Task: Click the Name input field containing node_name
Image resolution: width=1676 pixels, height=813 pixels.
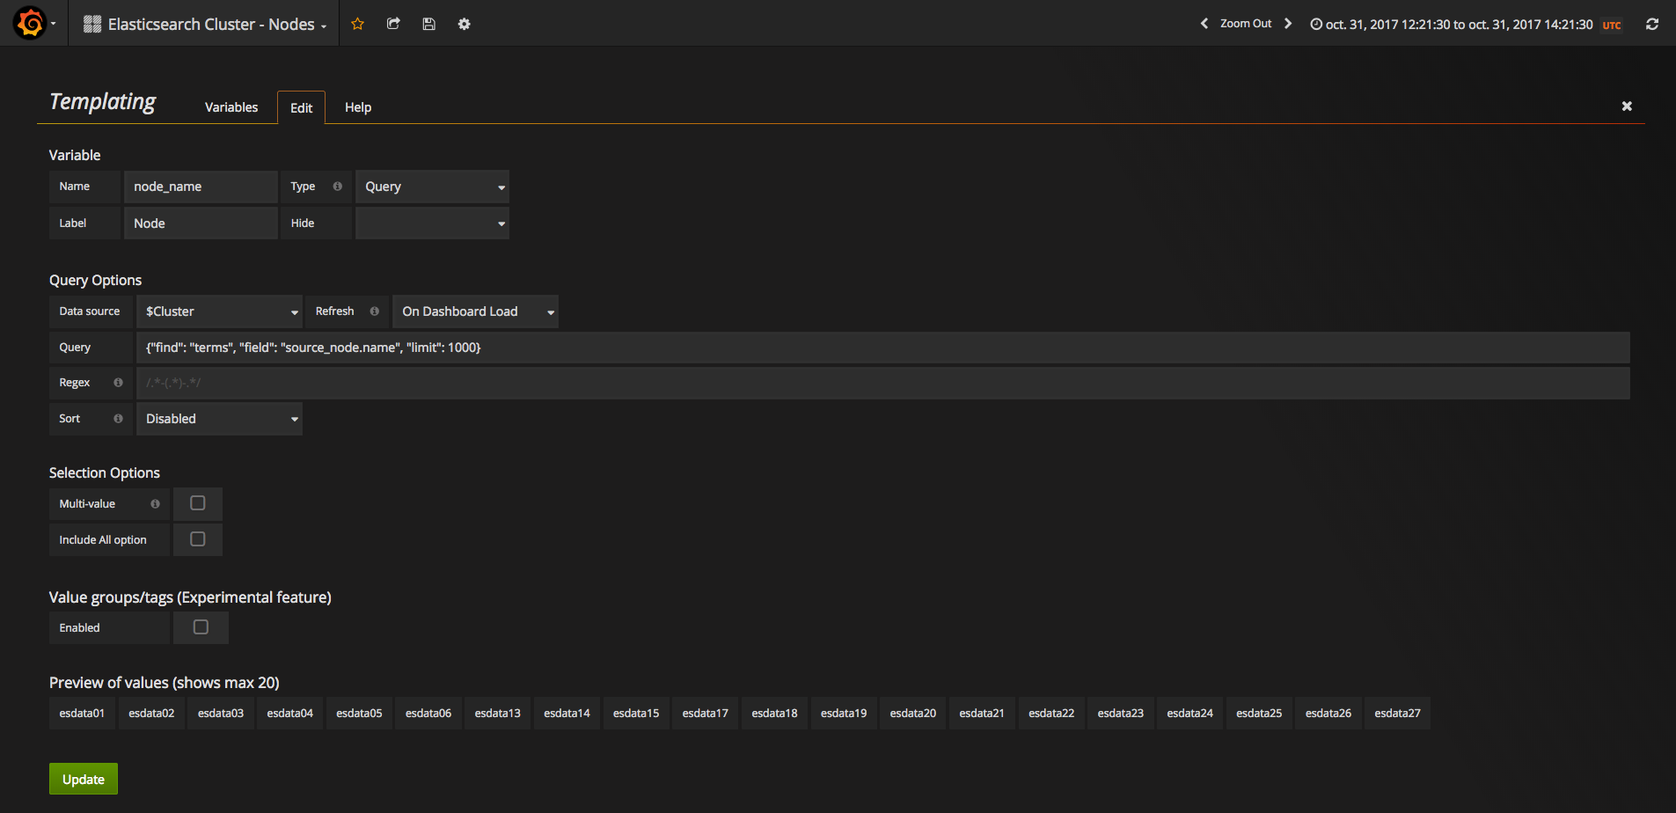Action: (x=201, y=187)
